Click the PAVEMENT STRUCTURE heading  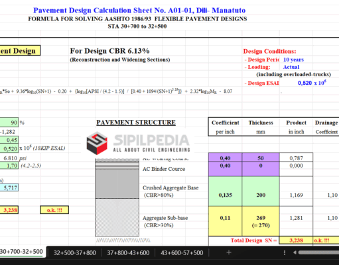[x=136, y=123]
